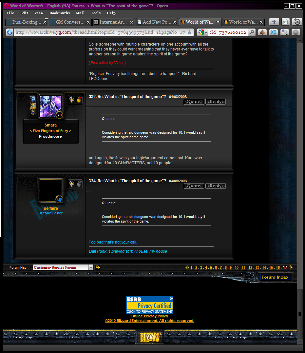Image resolution: width=305 pixels, height=353 pixels.
Task: Click the blue arrow toolbar icon
Action: point(274,32)
